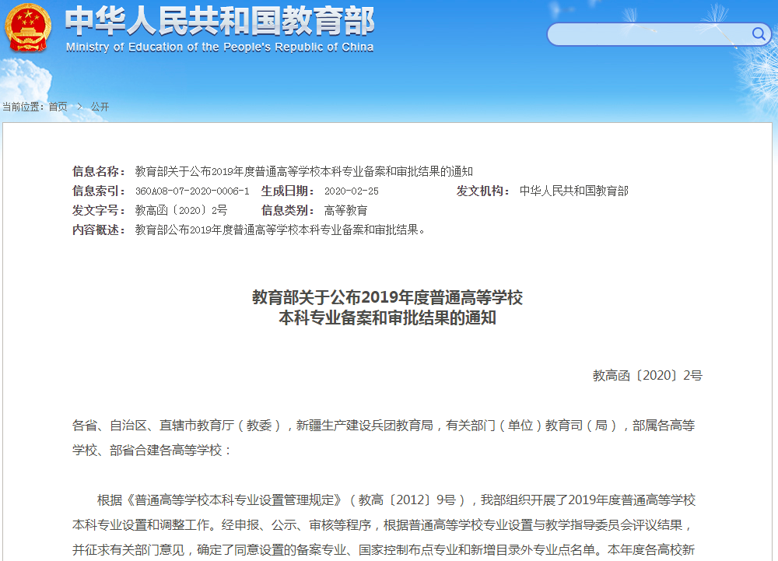Select the 信息类别 label
This screenshot has width=778, height=561.
click(288, 210)
